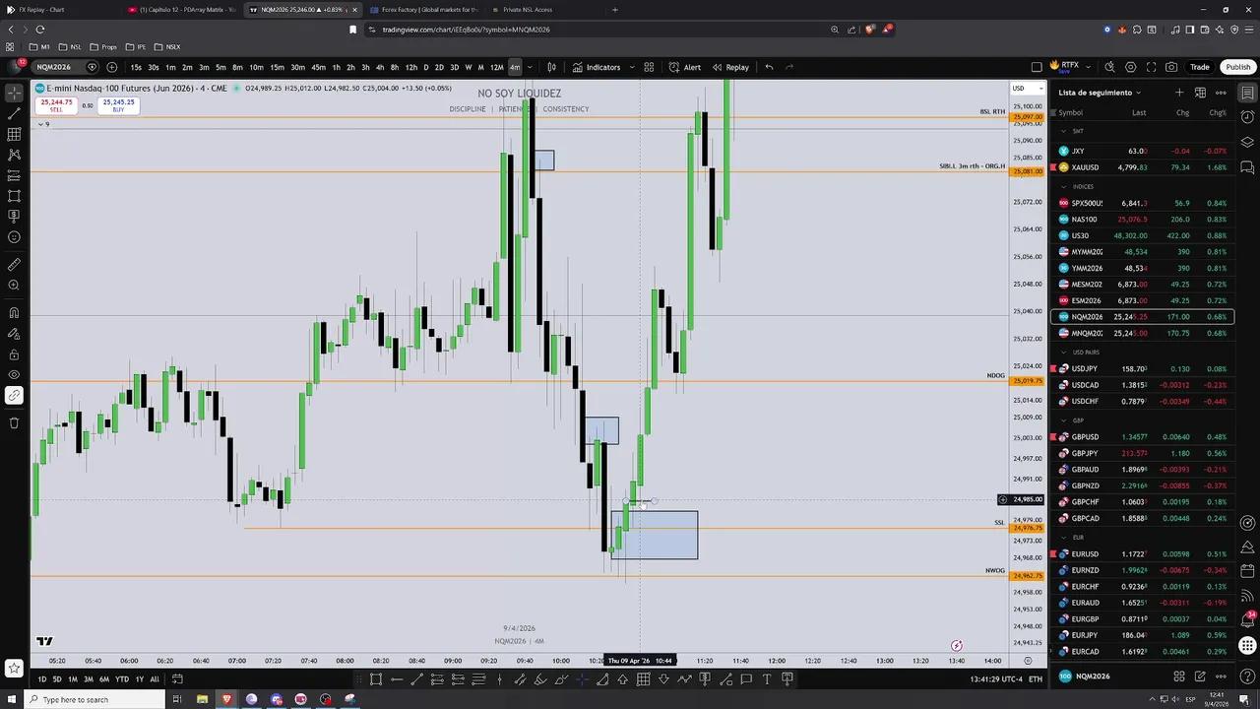Select the crosshair cursor tool

point(14,93)
